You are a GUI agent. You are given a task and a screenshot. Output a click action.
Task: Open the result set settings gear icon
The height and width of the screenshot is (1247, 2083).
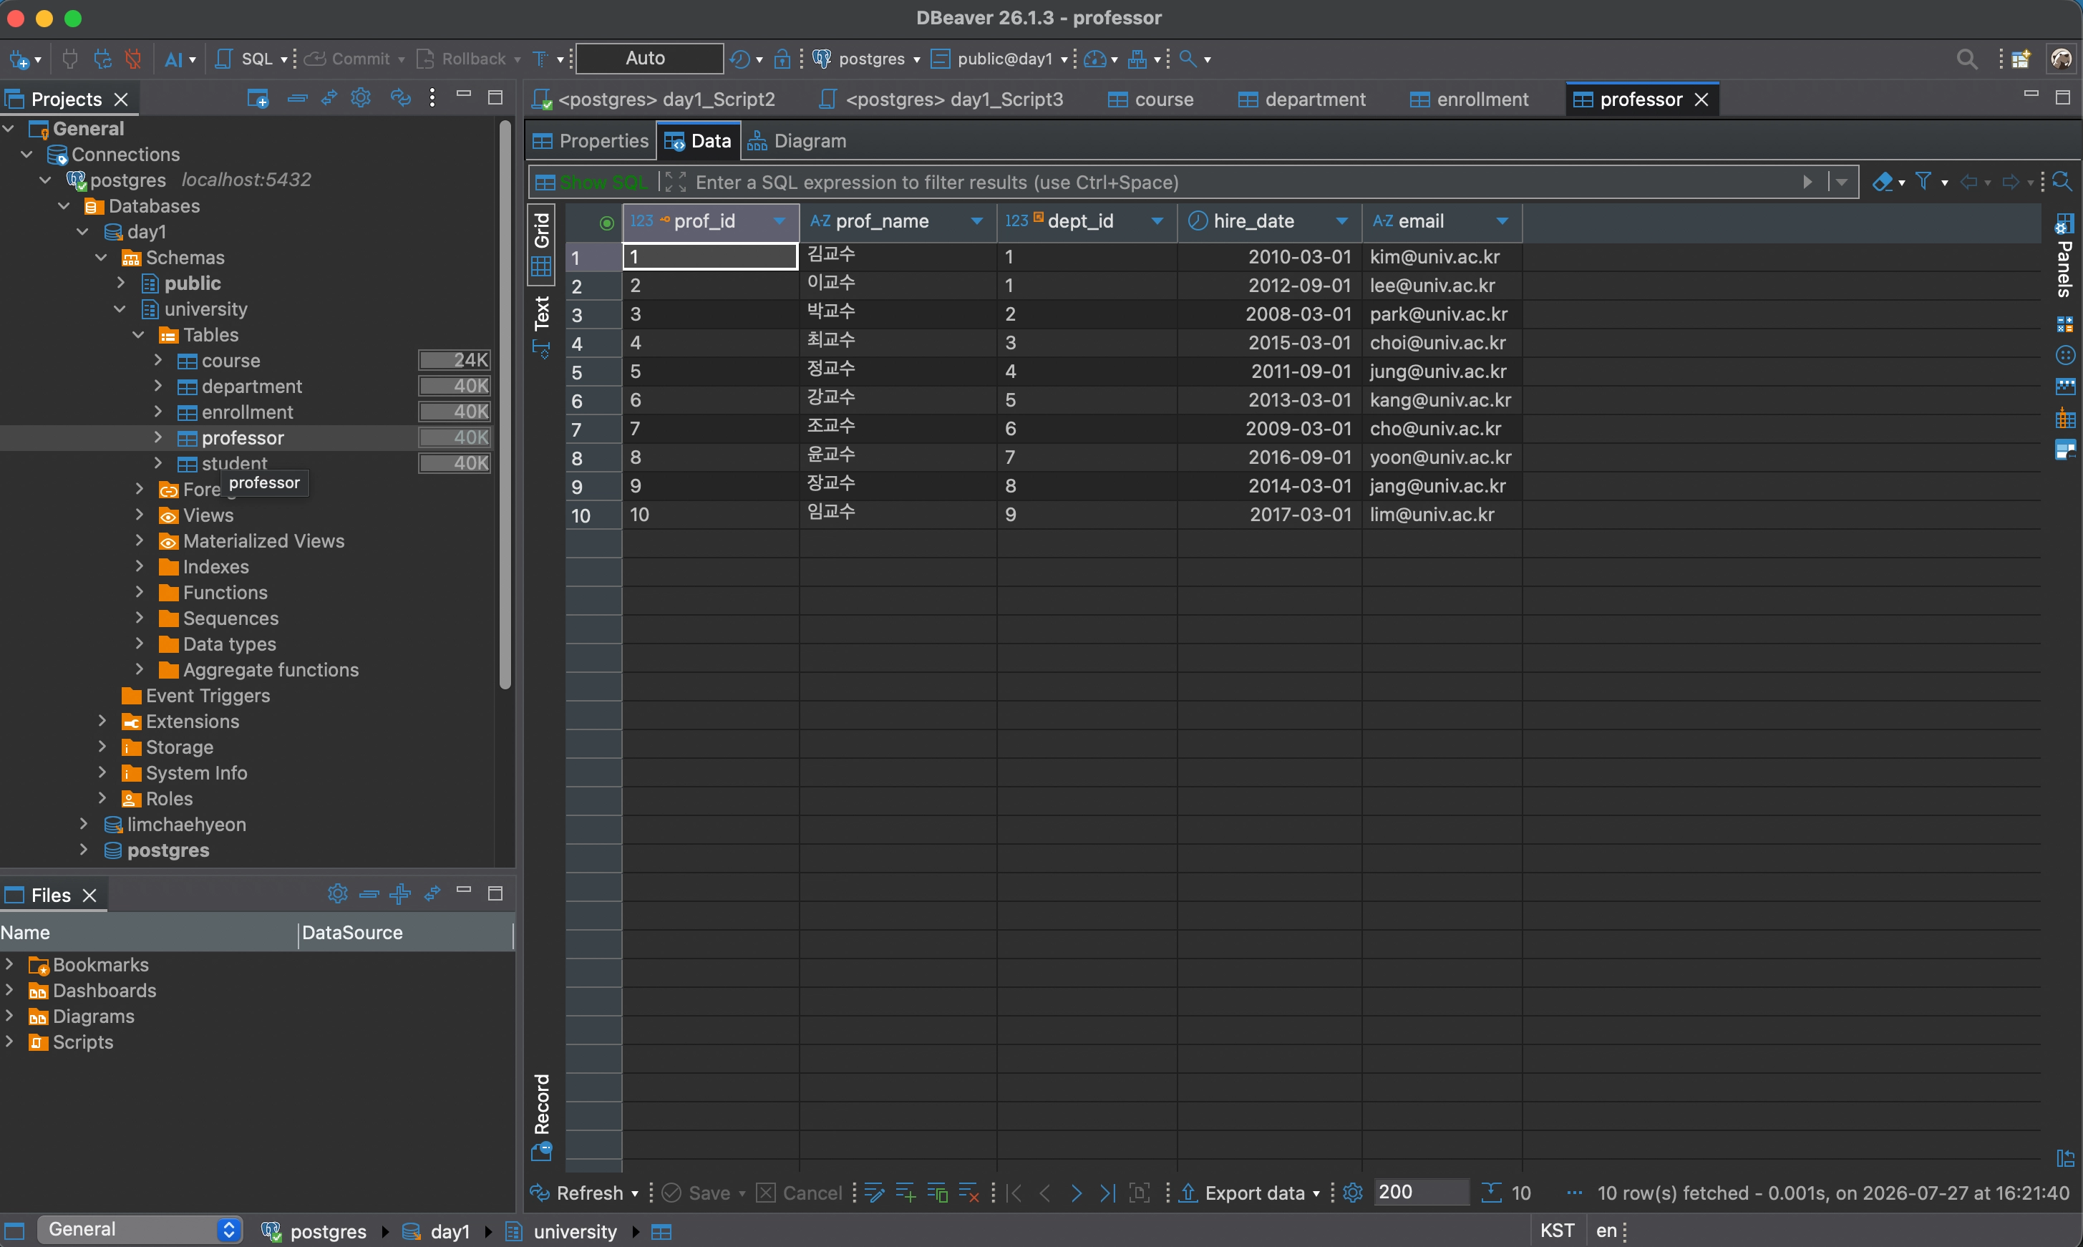[1353, 1193]
